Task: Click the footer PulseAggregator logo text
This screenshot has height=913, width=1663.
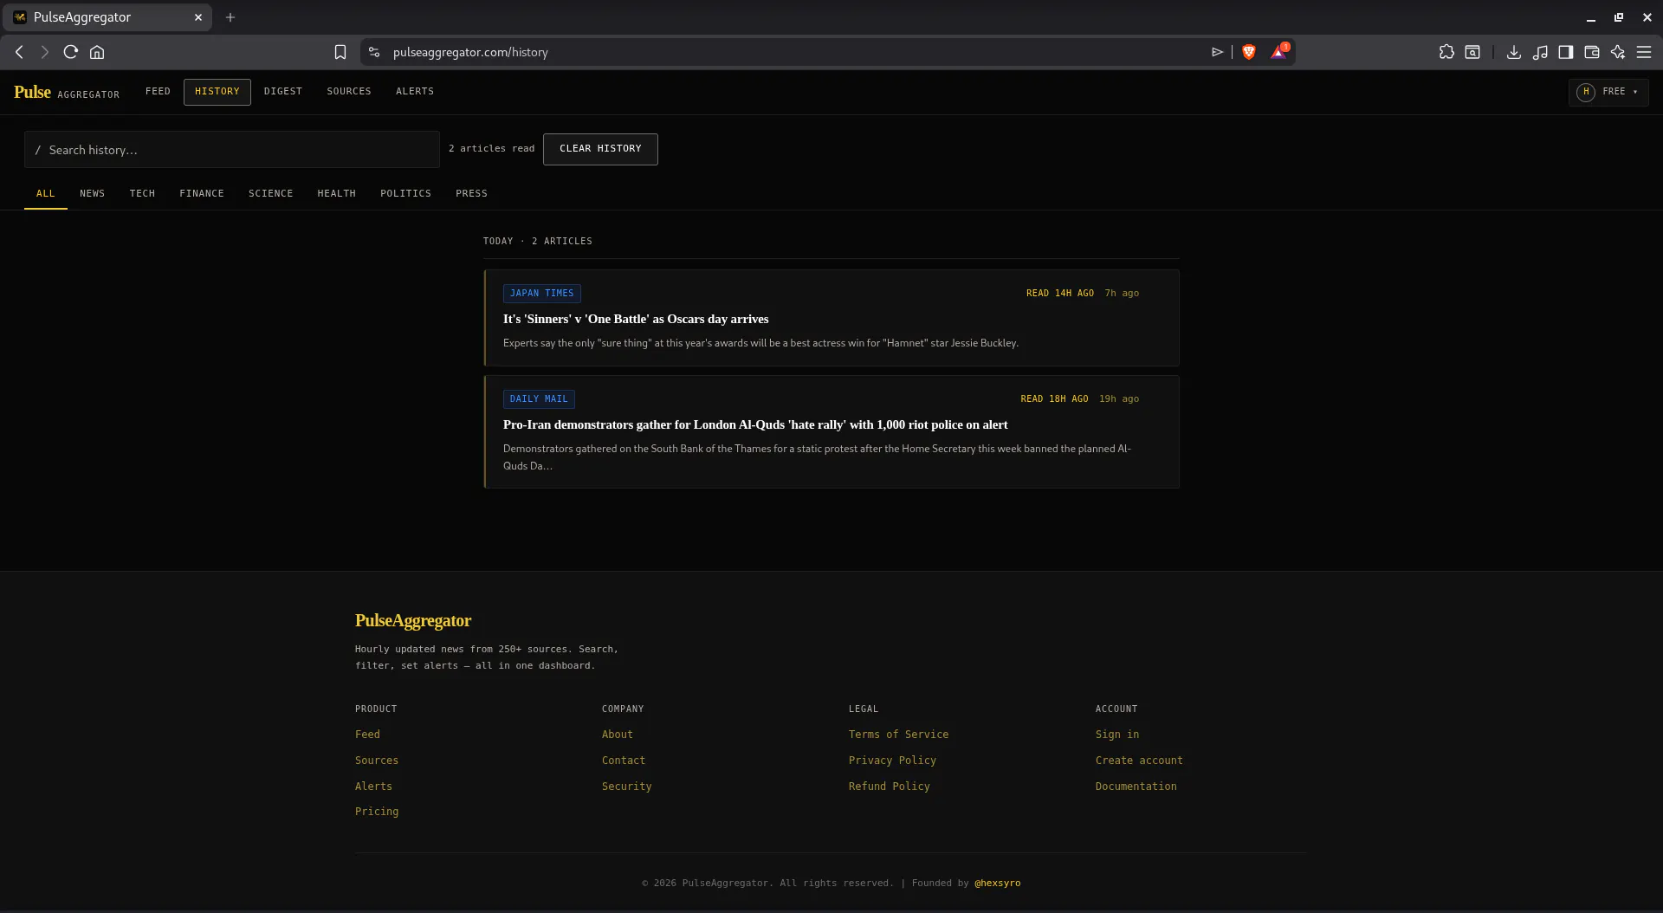Action: coord(413,620)
